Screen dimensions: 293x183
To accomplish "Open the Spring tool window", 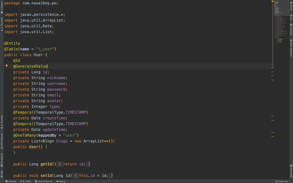I will pos(61,181).
